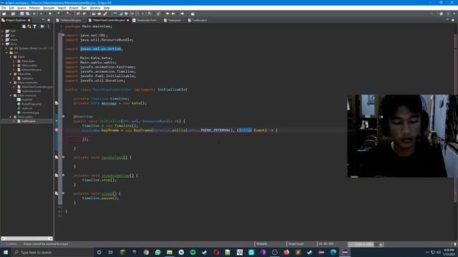Image resolution: width=458 pixels, height=257 pixels.
Task: Select unnamed.jpg in the tree
Action: point(28,113)
